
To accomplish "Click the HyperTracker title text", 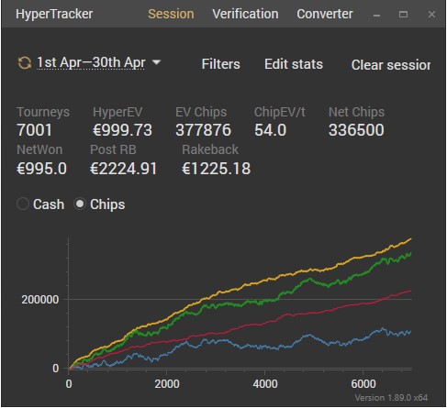I will pyautogui.click(x=54, y=14).
